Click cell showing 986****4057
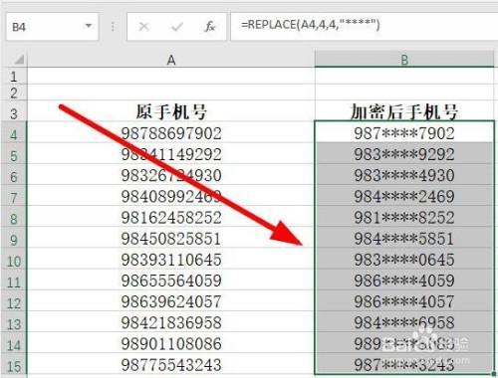Viewport: 498px width, 378px height. (x=404, y=301)
